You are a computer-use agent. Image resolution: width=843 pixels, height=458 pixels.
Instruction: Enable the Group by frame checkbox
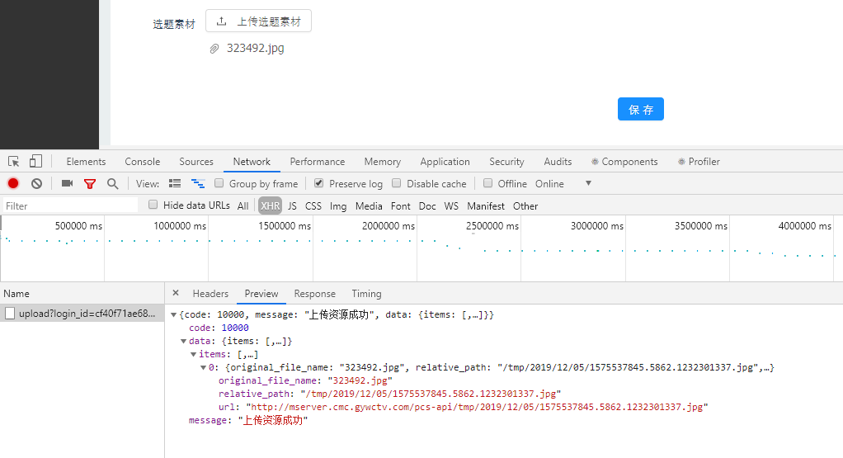220,183
